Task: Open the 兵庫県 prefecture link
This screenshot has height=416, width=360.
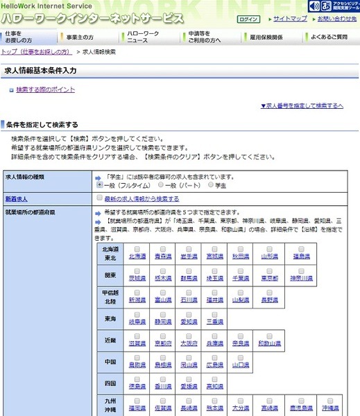Action: 215,343
